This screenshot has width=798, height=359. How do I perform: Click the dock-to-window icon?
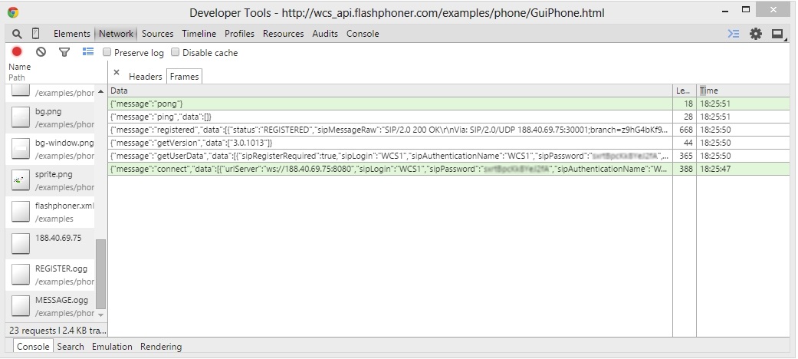(777, 34)
